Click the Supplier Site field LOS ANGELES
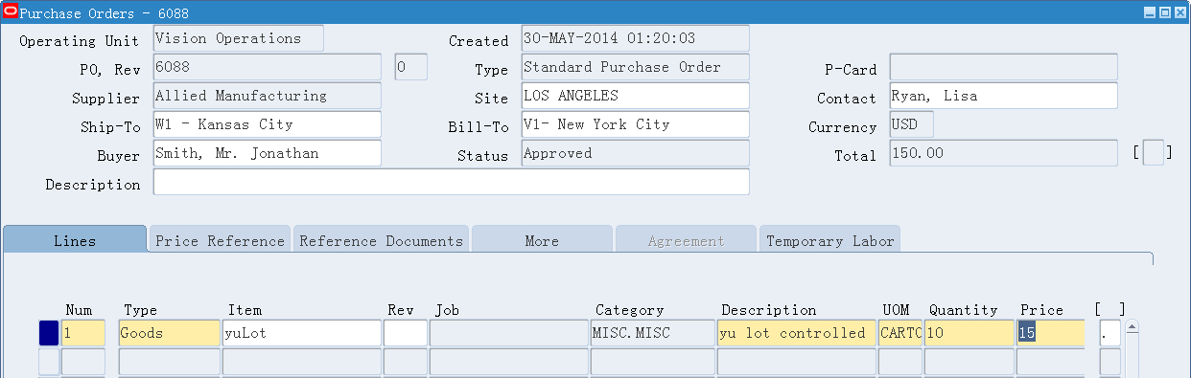Image resolution: width=1191 pixels, height=378 pixels. (635, 96)
